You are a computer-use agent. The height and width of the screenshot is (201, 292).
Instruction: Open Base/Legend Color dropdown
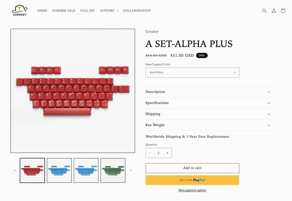192,72
